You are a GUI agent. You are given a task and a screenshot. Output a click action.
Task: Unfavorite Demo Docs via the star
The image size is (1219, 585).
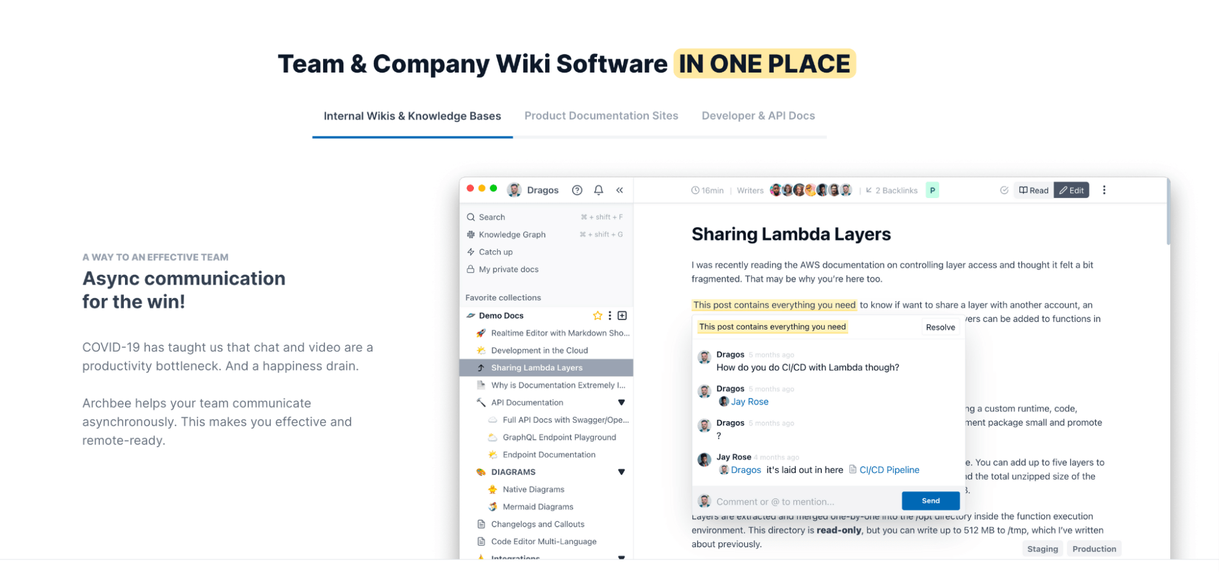[x=597, y=316]
